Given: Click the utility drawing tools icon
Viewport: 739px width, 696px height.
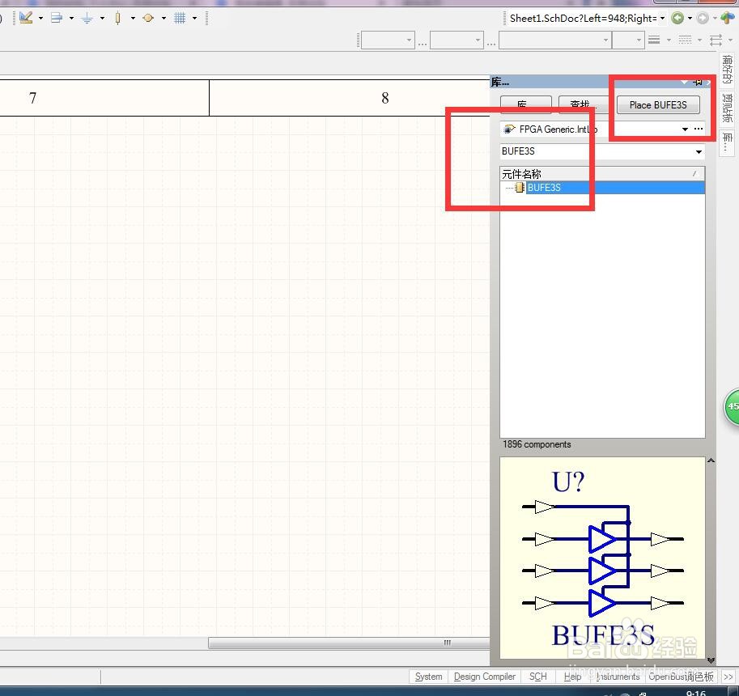Looking at the screenshot, I should (26, 18).
